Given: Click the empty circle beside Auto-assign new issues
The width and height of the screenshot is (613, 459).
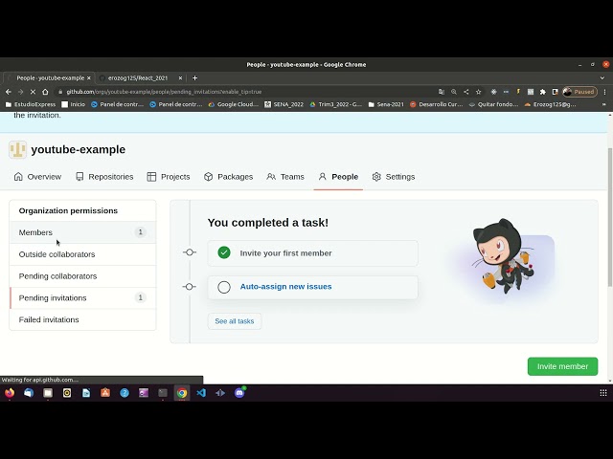Looking at the screenshot, I should coord(224,287).
